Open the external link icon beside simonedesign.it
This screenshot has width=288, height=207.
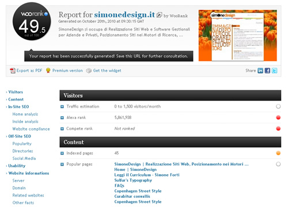coord(160,15)
